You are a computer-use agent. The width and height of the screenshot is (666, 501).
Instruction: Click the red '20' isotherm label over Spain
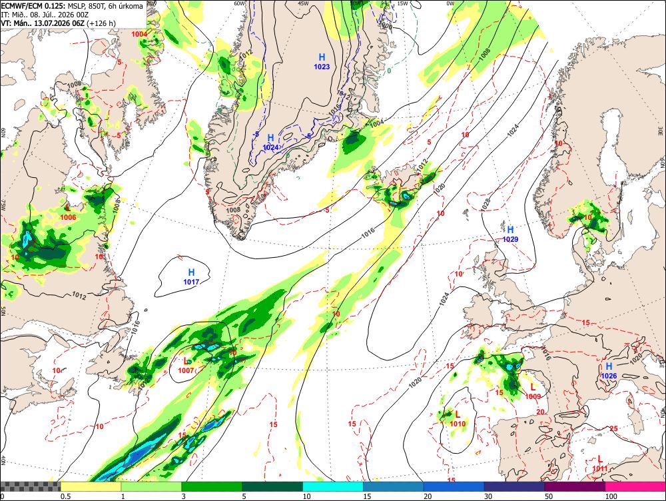(x=540, y=412)
